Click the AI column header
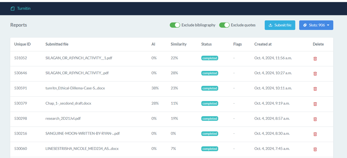 tap(153, 44)
